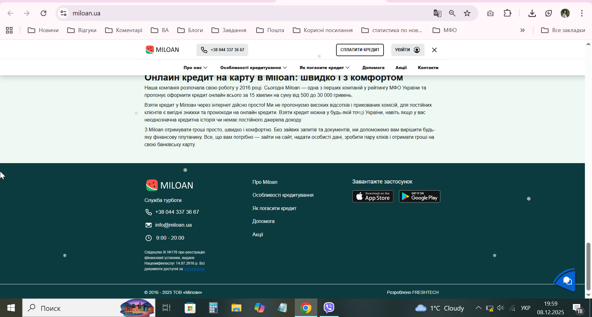Open the chat support widget
This screenshot has width=592, height=317.
pos(565,280)
